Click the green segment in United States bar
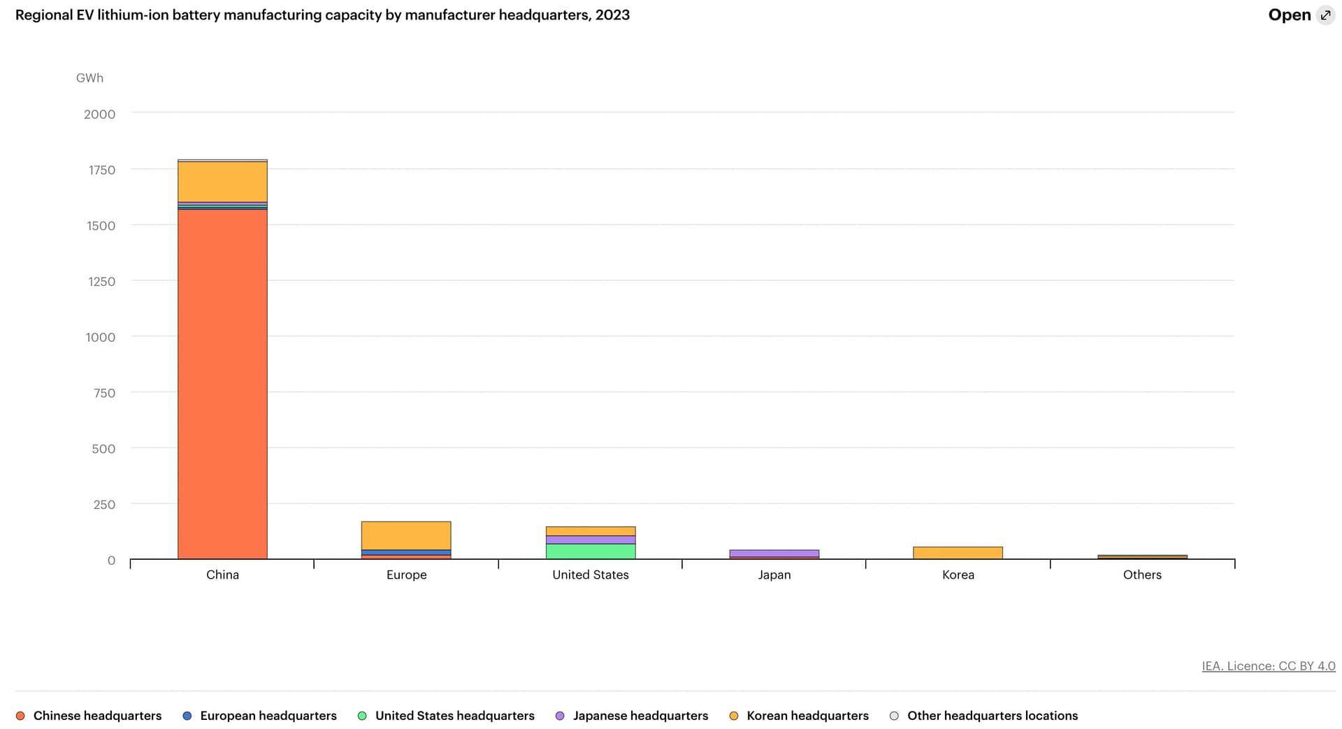Image resolution: width=1342 pixels, height=729 pixels. pos(591,551)
